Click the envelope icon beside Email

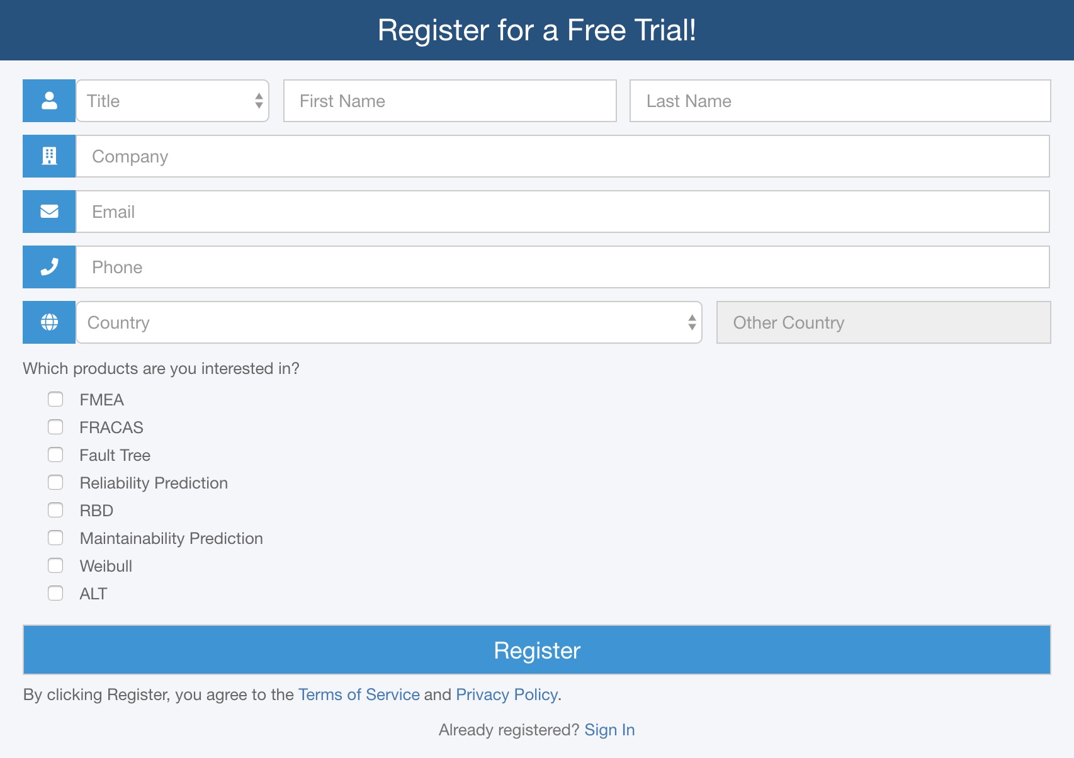tap(49, 212)
